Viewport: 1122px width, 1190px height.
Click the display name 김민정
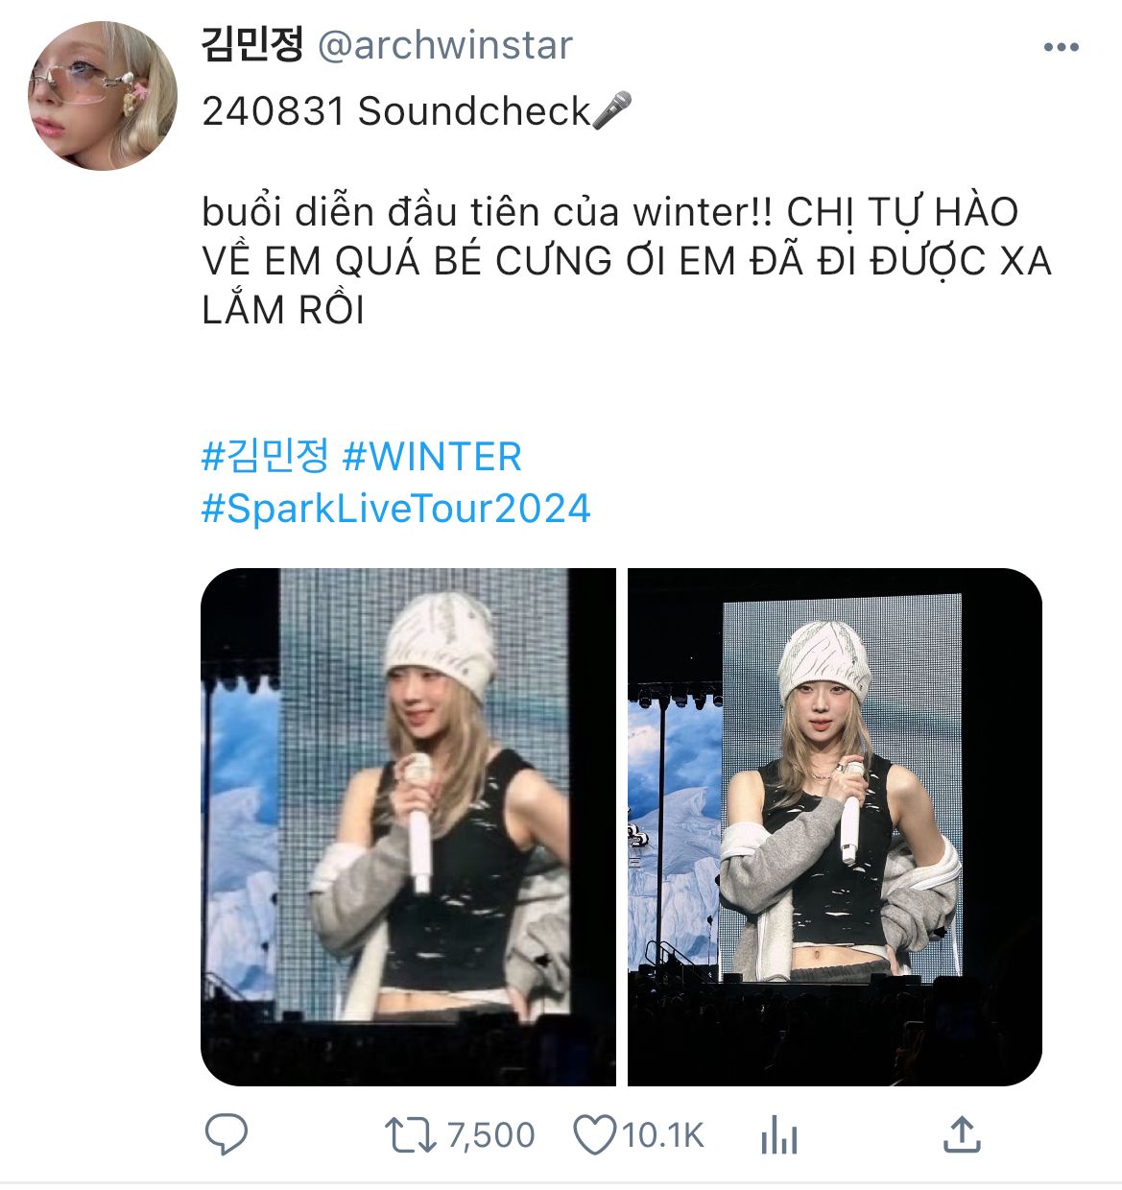point(252,44)
